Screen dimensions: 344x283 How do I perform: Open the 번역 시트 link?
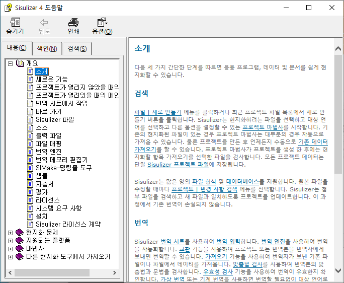point(173,242)
